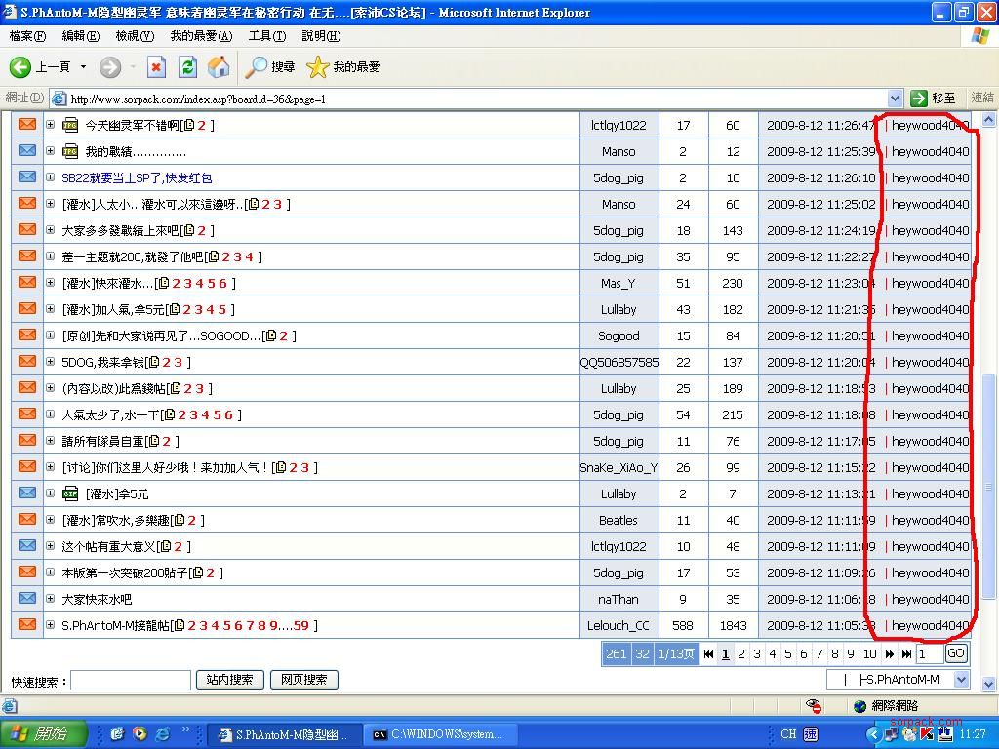Click the 快速搜索 text input field

(x=131, y=680)
